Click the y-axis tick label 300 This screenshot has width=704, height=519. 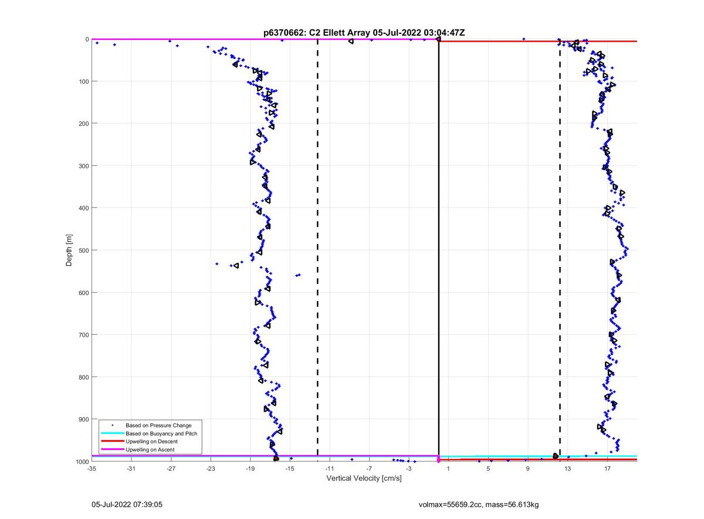[83, 165]
